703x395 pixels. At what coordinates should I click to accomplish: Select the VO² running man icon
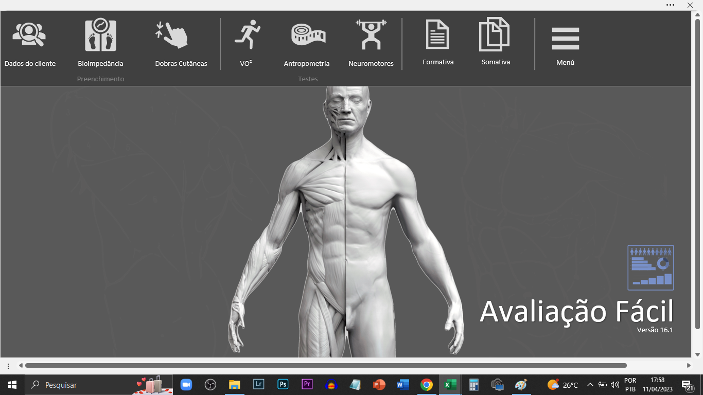248,35
